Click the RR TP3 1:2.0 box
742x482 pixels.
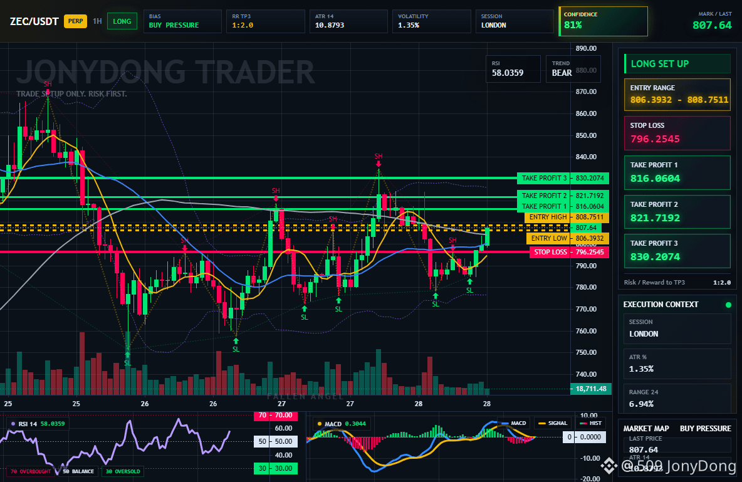pyautogui.click(x=266, y=21)
